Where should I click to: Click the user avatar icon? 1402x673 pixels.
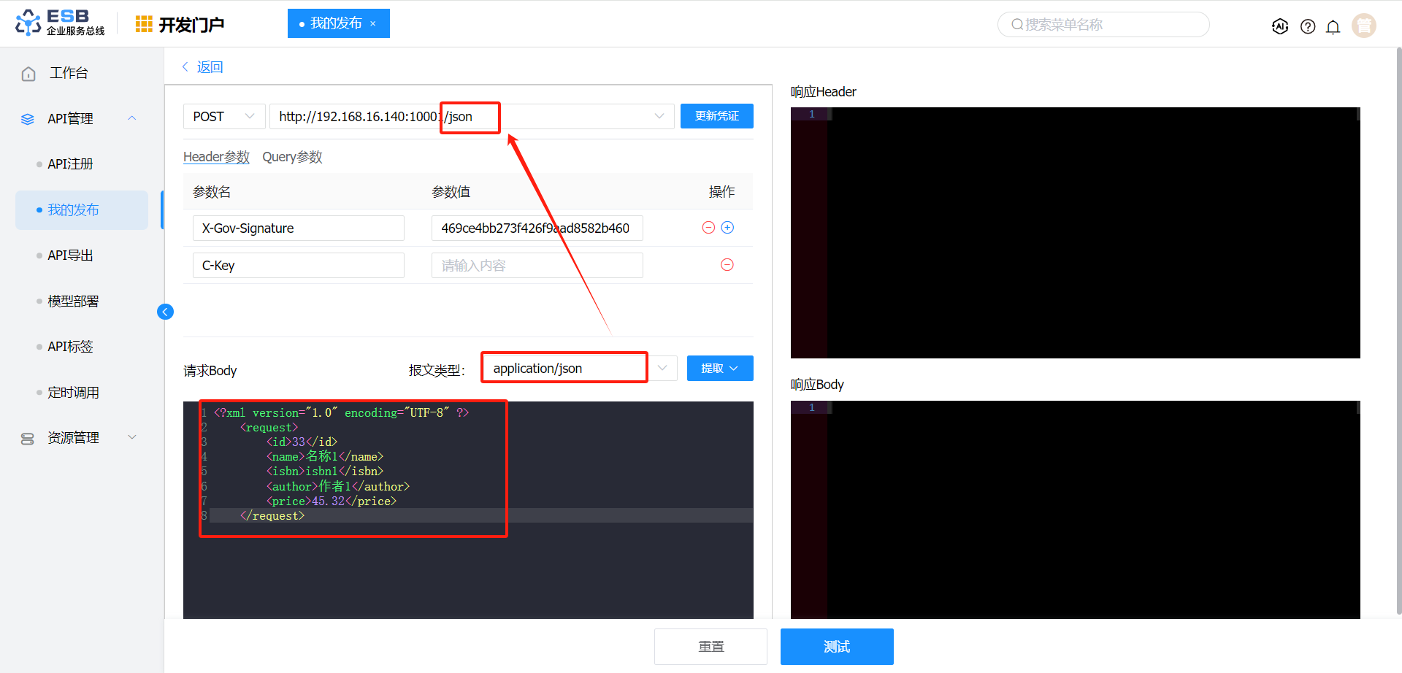point(1363,26)
